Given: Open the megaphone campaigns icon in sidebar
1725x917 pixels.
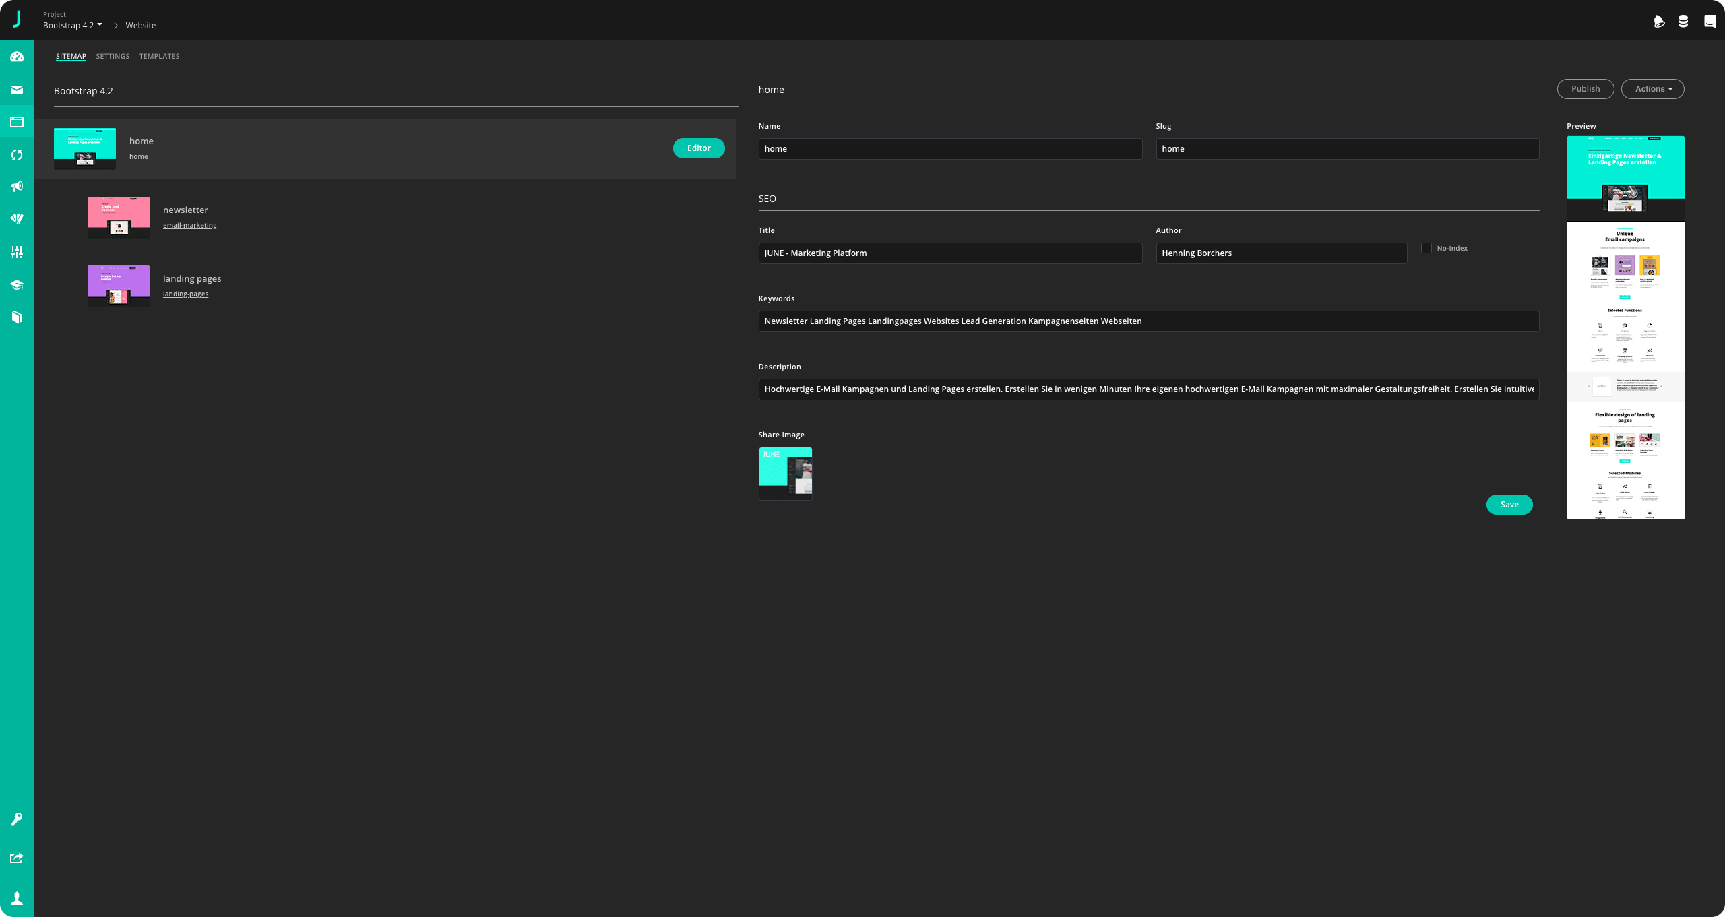Looking at the screenshot, I should pos(17,187).
